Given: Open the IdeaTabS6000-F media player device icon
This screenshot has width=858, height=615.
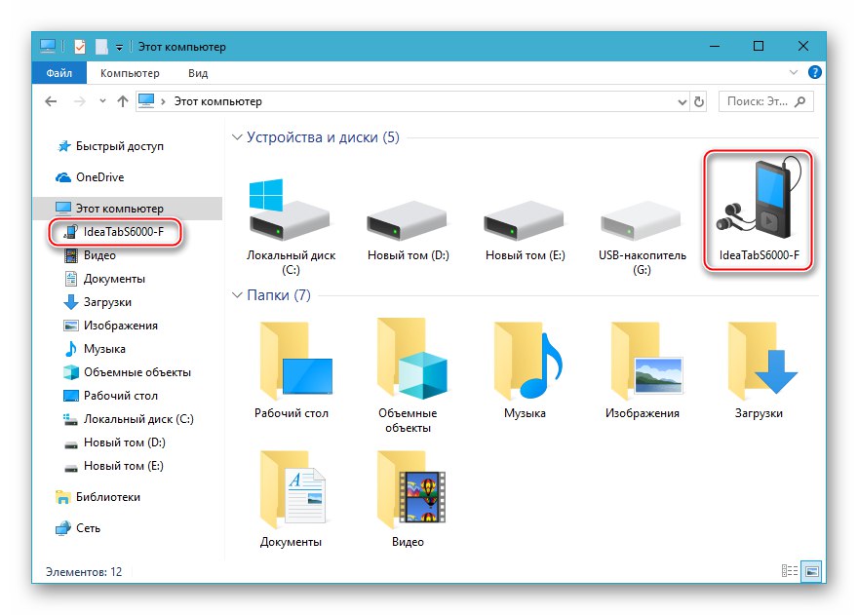Looking at the screenshot, I should tap(759, 200).
